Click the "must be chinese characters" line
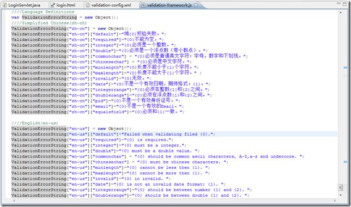The height and width of the screenshot is (207, 351). (x=120, y=162)
